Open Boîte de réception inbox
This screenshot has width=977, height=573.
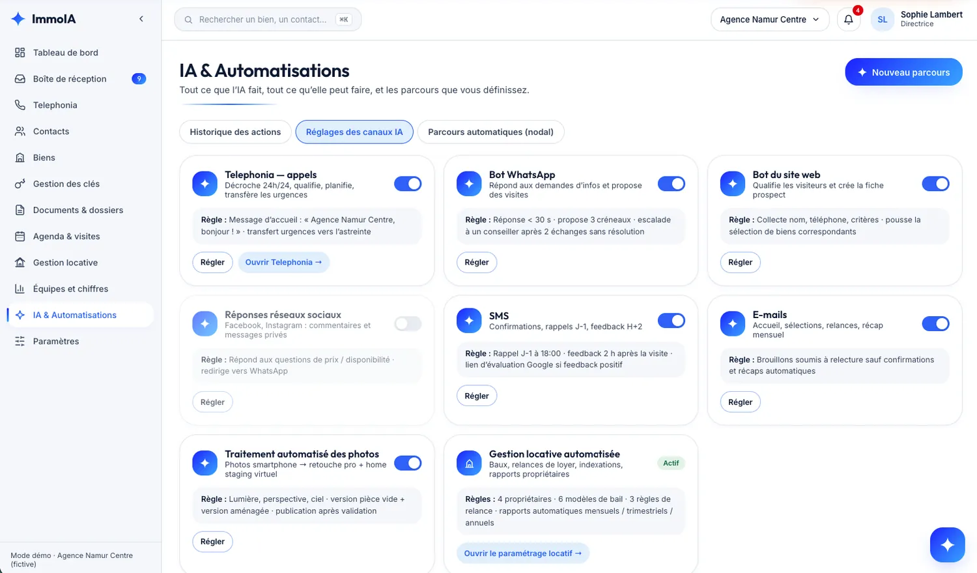[x=81, y=79]
